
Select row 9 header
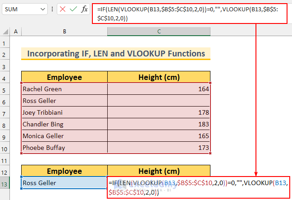tap(5, 136)
